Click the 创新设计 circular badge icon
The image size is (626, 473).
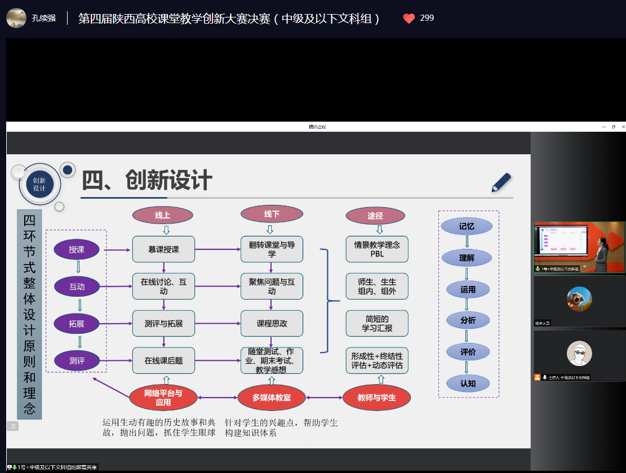(x=39, y=184)
